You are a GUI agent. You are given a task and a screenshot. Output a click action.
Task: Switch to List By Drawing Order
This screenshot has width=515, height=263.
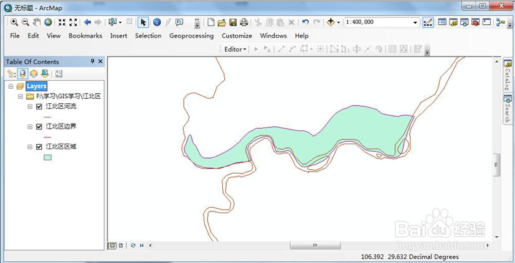coord(11,74)
